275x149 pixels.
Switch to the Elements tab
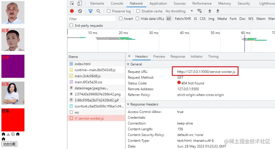(x=97, y=3)
